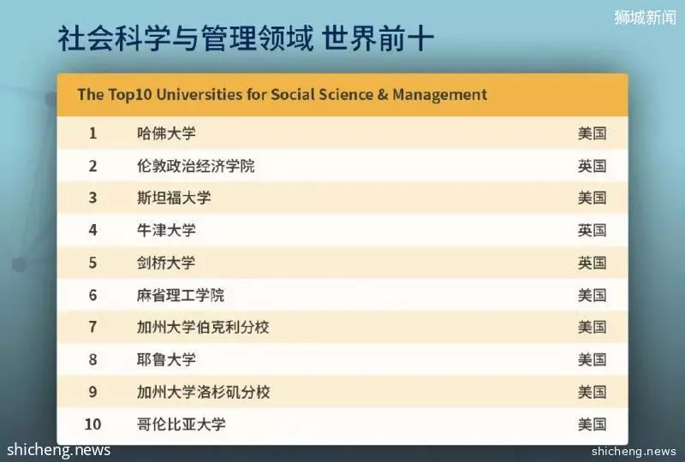The height and width of the screenshot is (462, 685).
Task: Click 美国 in the 加州大学伯克利分校 row
Action: click(x=592, y=327)
